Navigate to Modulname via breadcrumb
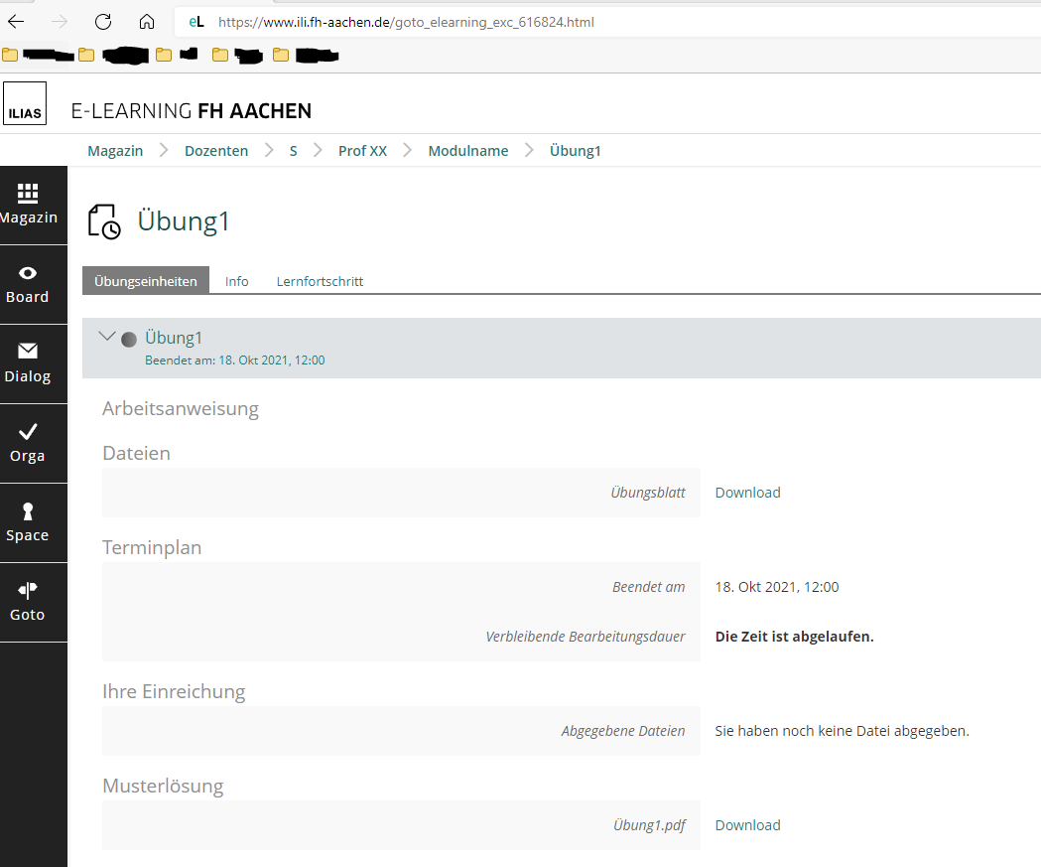 click(467, 150)
